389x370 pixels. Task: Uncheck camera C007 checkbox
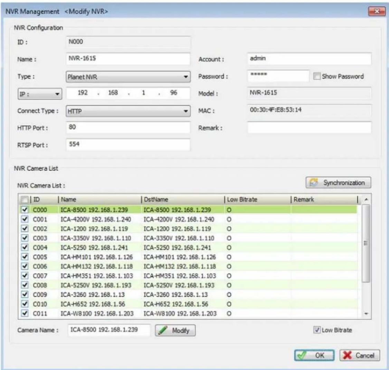(25, 276)
